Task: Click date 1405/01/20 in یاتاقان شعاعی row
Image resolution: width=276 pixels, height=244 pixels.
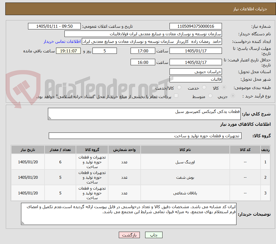Action: click(28, 193)
